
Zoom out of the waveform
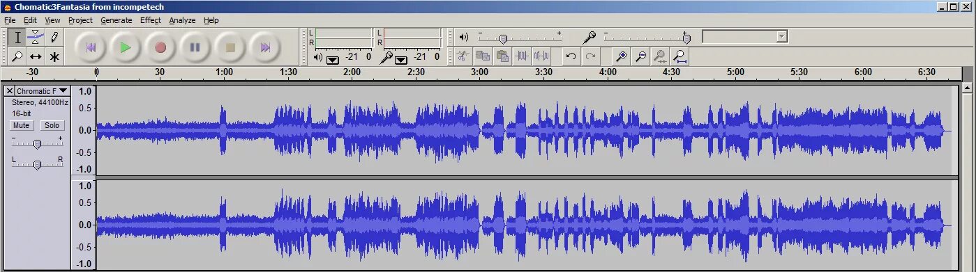pyautogui.click(x=640, y=56)
